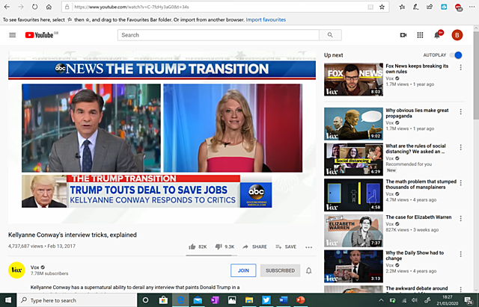Screen dimensions: 479x307
Task: Go to the YouTube home logo
Action: click(41, 35)
